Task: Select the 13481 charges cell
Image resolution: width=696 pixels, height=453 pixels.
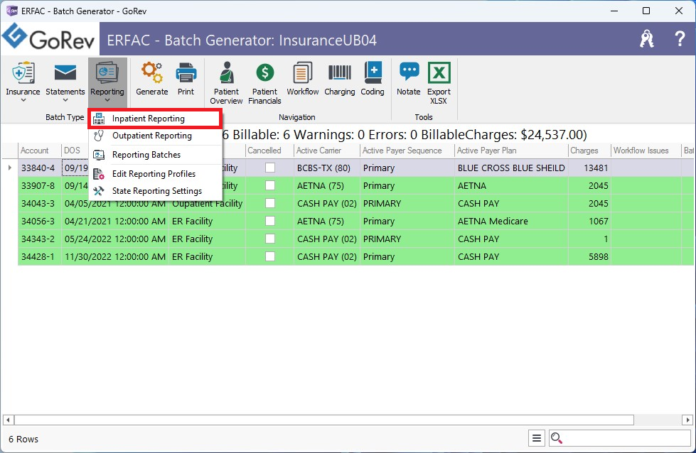Action: pos(589,168)
